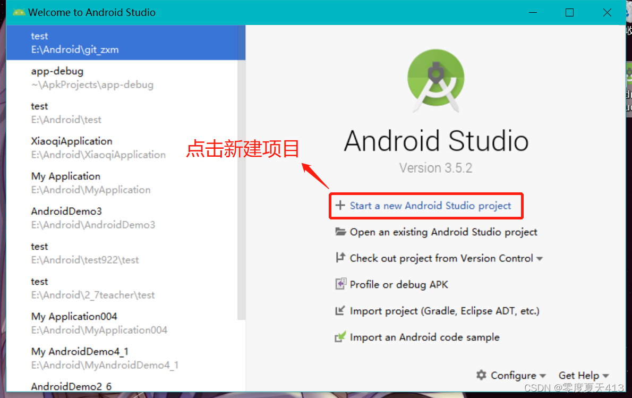Click the Profile or debug APK icon
Viewport: 632px width, 398px height.
340,284
